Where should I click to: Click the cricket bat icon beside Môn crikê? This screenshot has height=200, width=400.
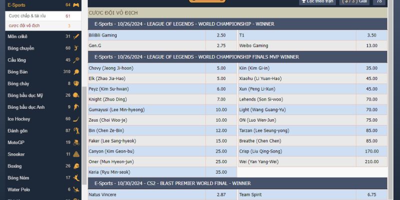click(76, 36)
